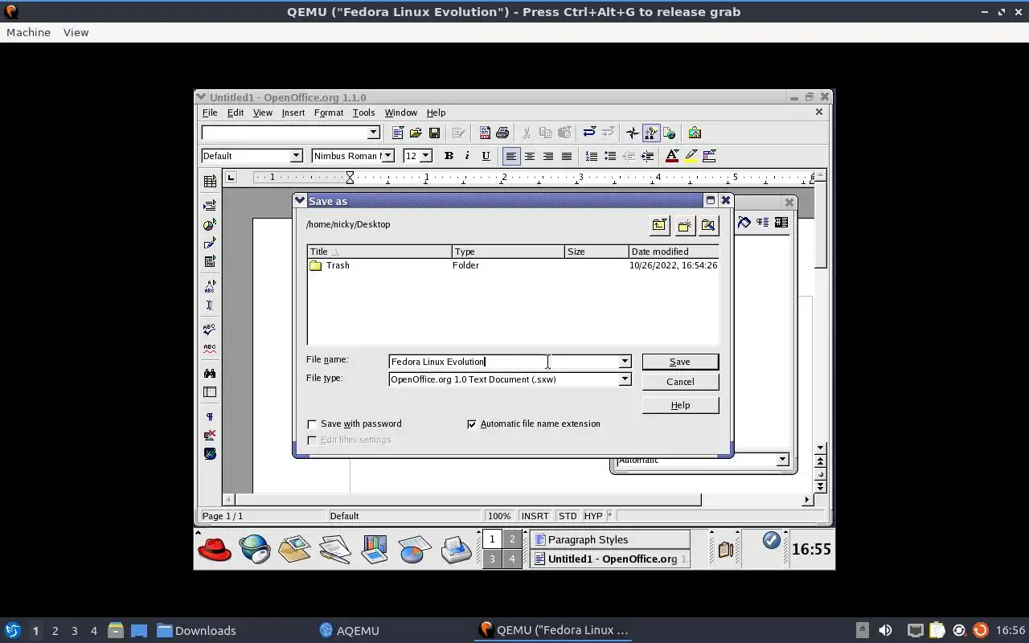Viewport: 1029px width, 643px height.
Task: Click Create New Directory icon in Save dialog
Action: point(684,225)
